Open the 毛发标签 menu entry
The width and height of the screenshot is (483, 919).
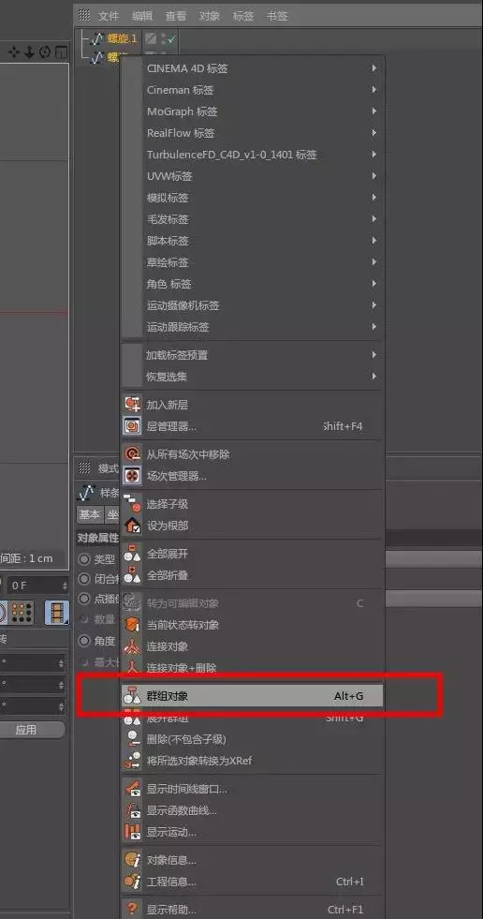[253, 219]
